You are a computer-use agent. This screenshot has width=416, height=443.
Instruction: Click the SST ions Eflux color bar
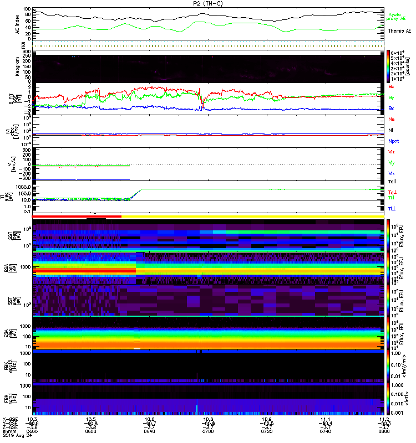tap(388, 236)
